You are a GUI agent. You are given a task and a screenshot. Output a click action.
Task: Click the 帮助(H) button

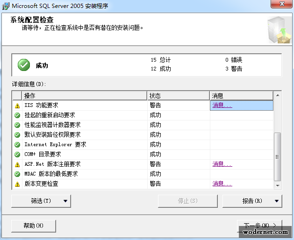click(34, 226)
